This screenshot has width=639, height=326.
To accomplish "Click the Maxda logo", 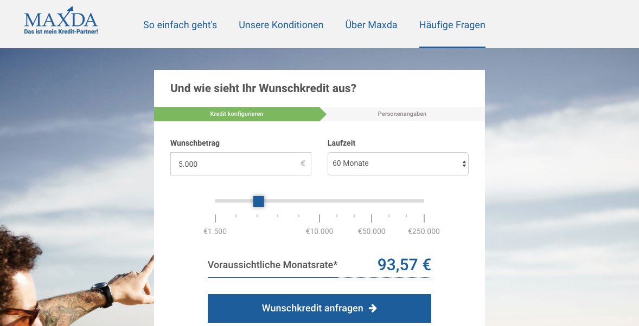I will tap(60, 21).
